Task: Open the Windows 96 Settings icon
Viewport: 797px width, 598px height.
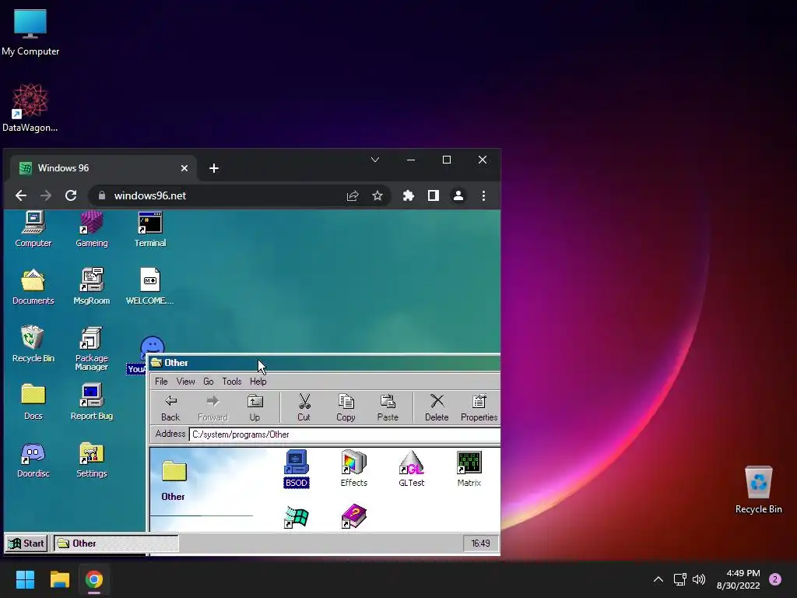Action: point(92,459)
